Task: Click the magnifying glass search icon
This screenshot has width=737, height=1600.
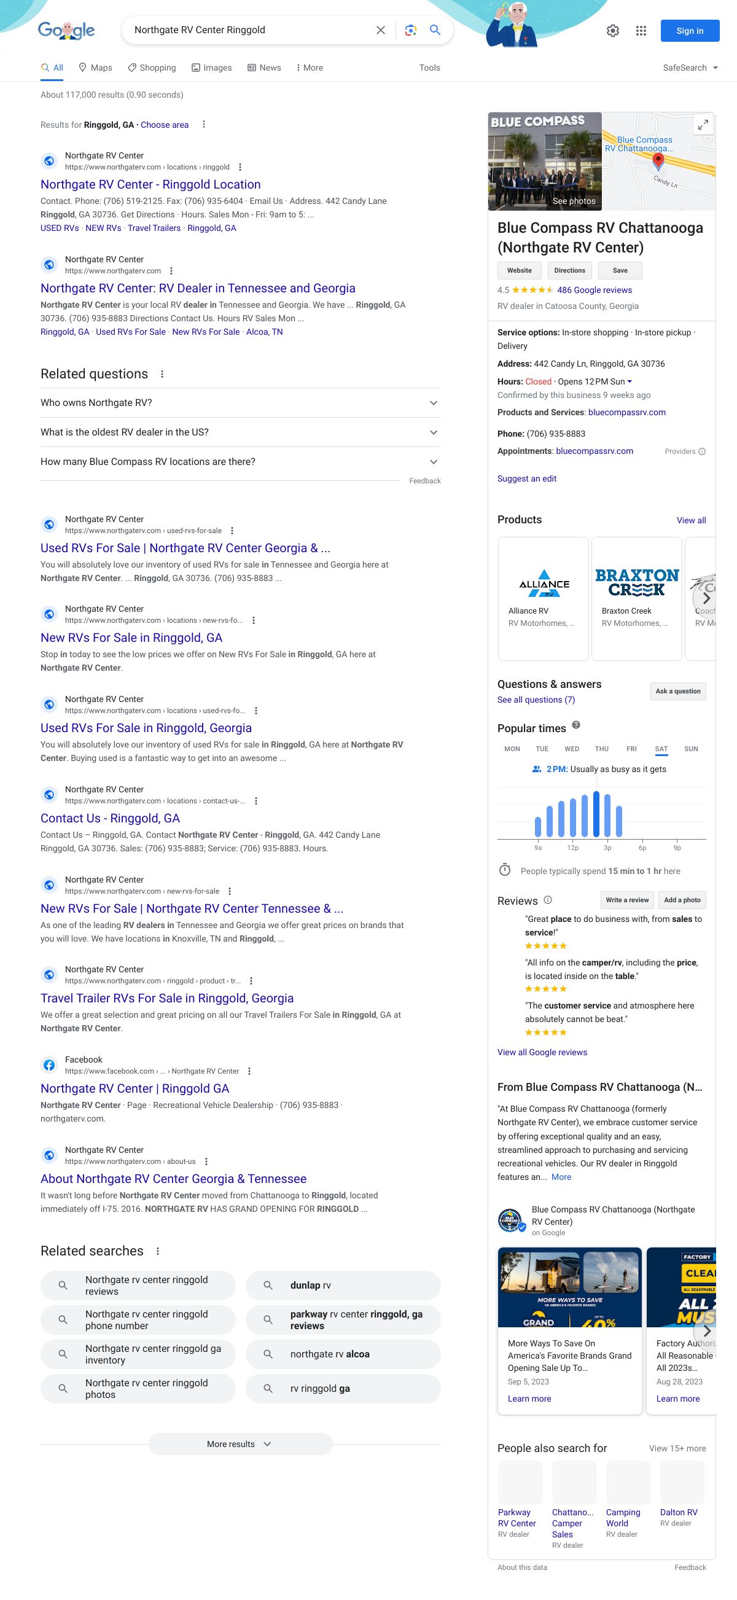Action: click(435, 31)
